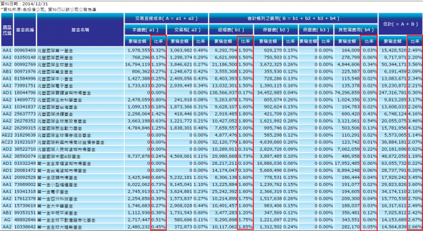Select the 基金統編 column header
This screenshot has height=231, width=423.
click(x=25, y=30)
